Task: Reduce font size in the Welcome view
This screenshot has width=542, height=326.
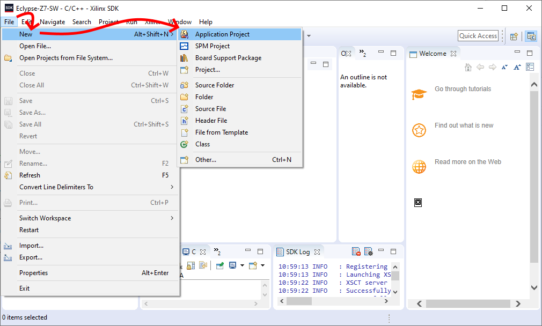Action: point(504,67)
